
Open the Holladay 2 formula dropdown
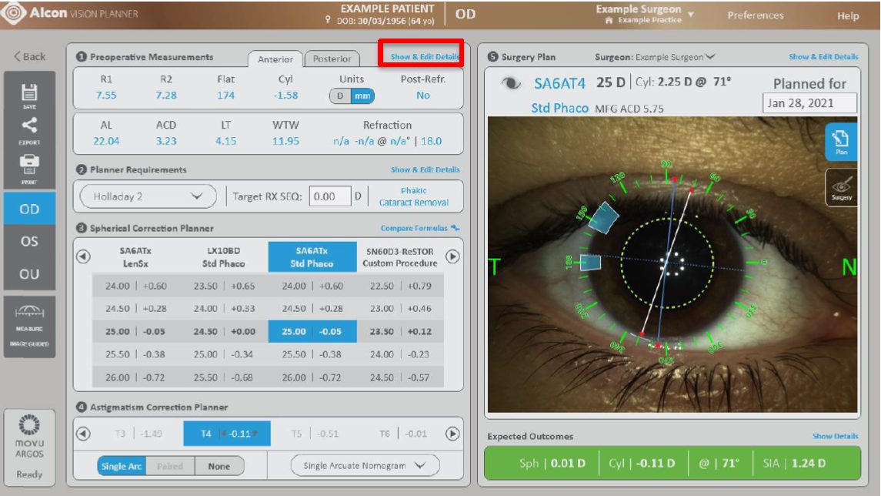[x=148, y=197]
